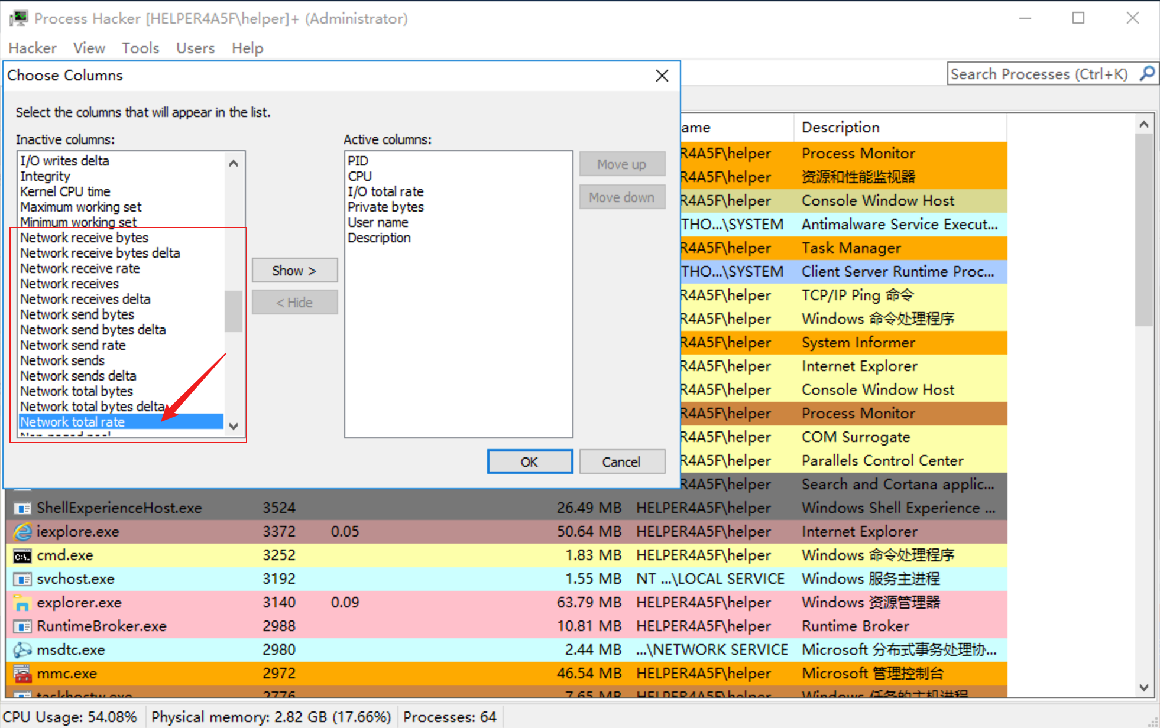Screen dimensions: 1160x728
Task: Click the RuntimeBroker.exe process icon
Action: (x=22, y=626)
